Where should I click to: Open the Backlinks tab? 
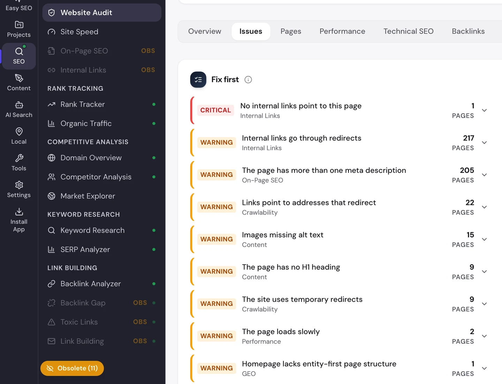coord(468,31)
